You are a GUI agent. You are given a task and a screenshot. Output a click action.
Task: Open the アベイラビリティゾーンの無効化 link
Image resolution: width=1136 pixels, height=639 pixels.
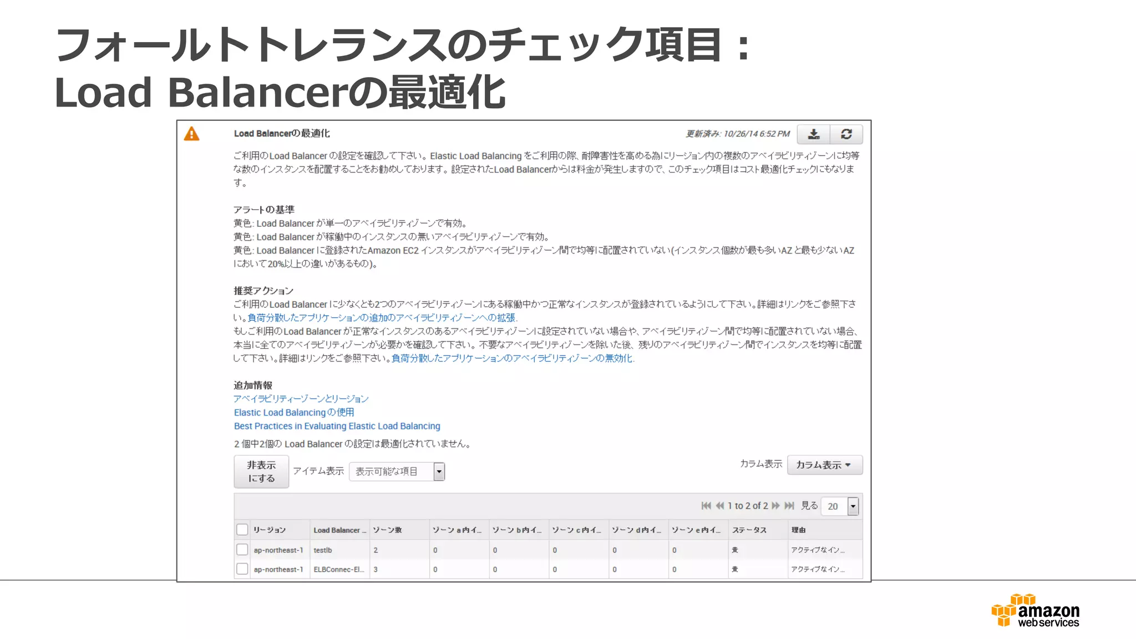(513, 358)
